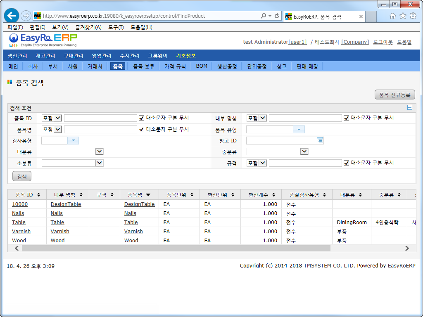The height and width of the screenshot is (317, 423).
Task: Toggle 대소문자 구분 무시 checkbox for 규격
Action: (347, 163)
